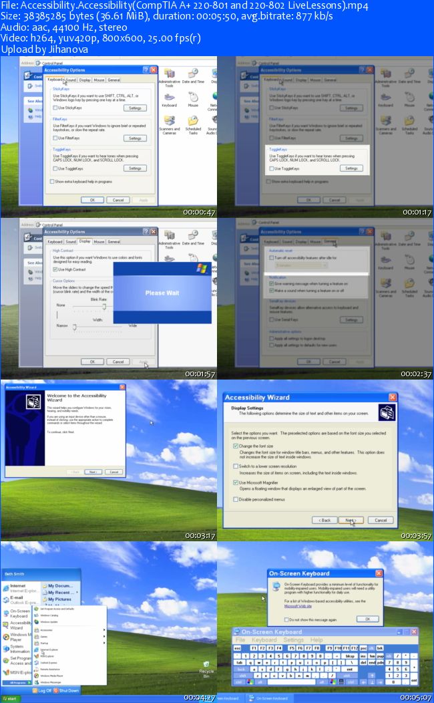
Task: Open Scheduled Tasks icon in 00:00:47 frame
Action: [193, 120]
